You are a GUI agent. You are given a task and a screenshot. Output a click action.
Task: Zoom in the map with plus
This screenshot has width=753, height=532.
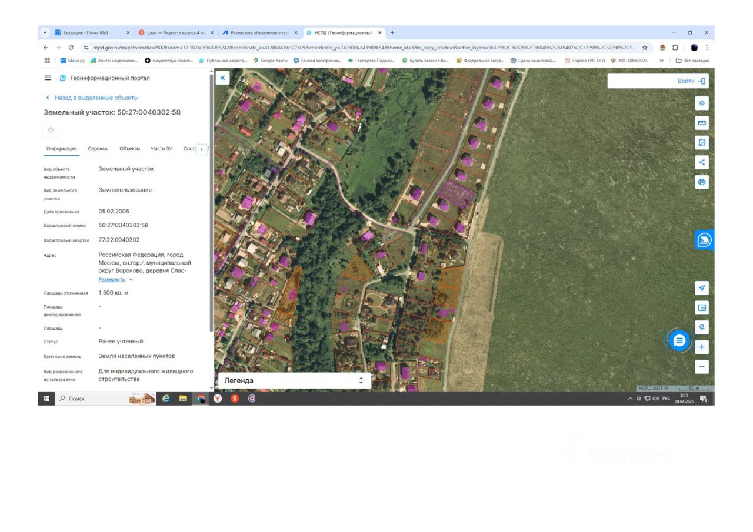pos(701,347)
